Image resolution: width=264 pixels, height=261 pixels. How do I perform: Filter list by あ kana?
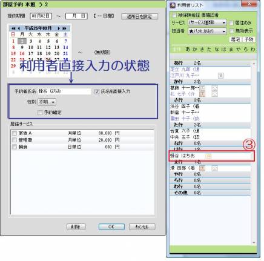pos(188,49)
